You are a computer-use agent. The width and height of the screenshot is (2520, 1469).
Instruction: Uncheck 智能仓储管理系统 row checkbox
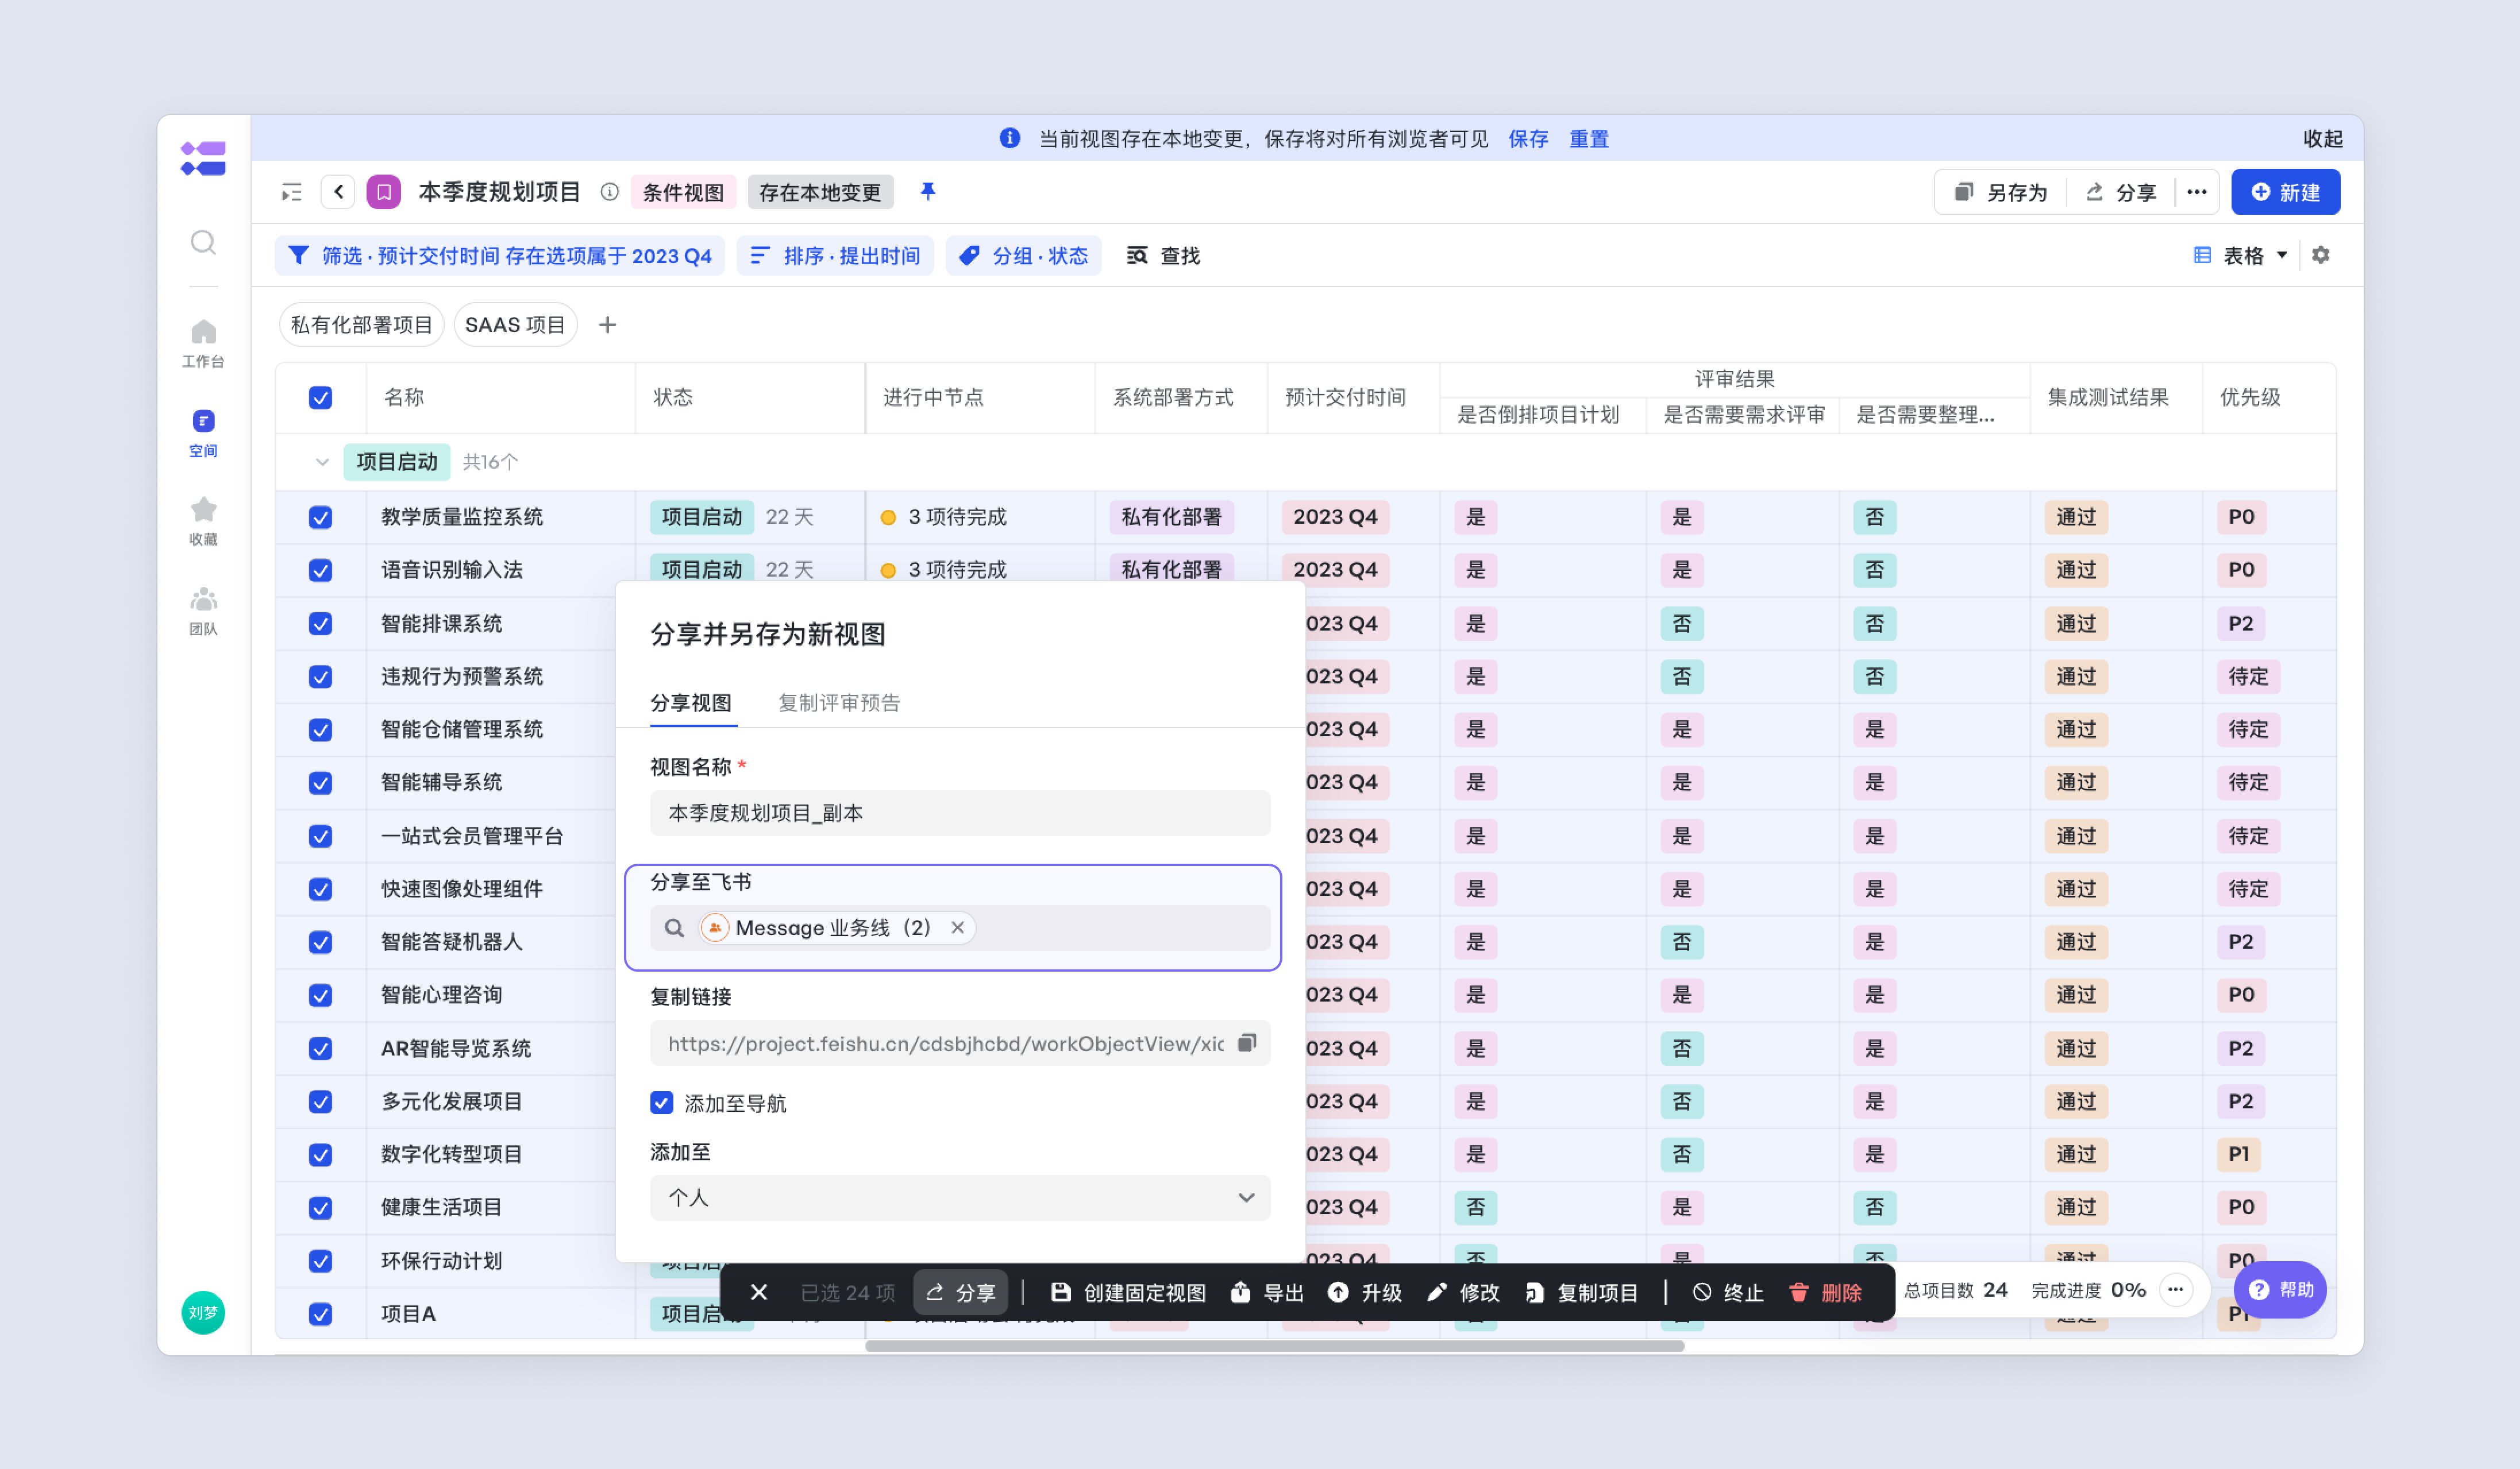[320, 729]
